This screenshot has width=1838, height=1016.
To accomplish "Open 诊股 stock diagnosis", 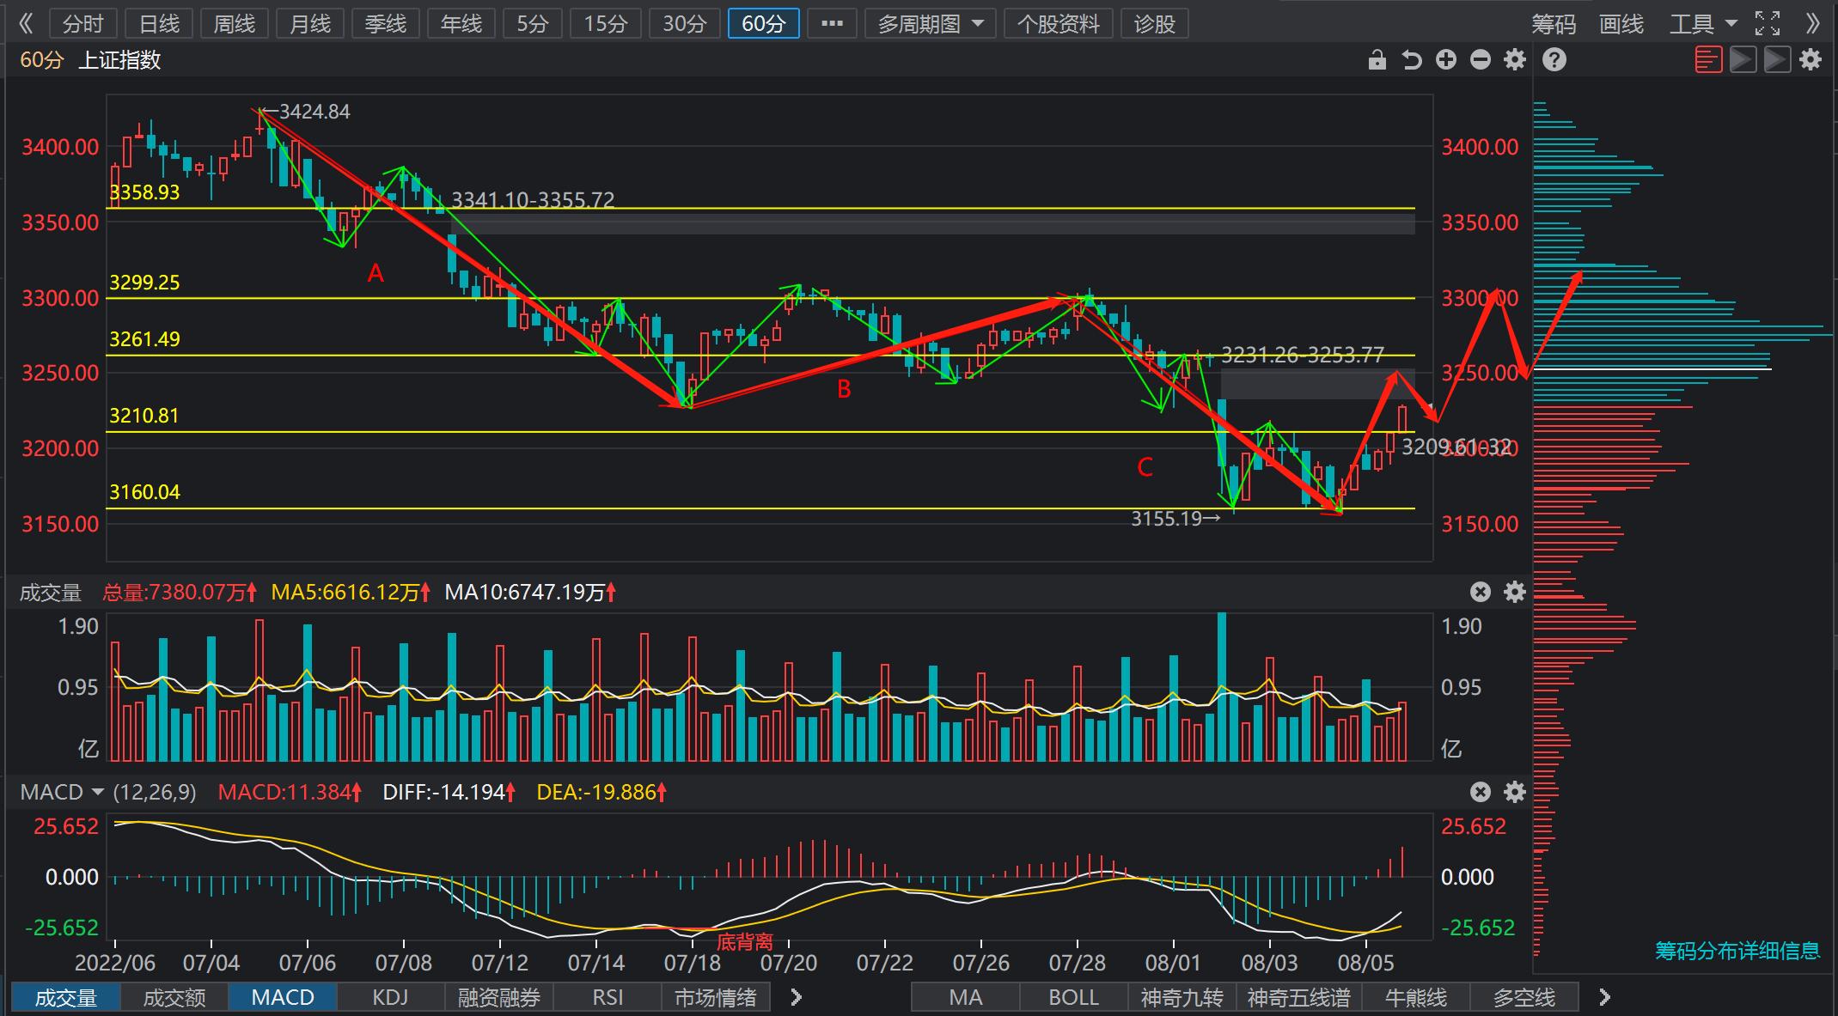I will (1155, 23).
